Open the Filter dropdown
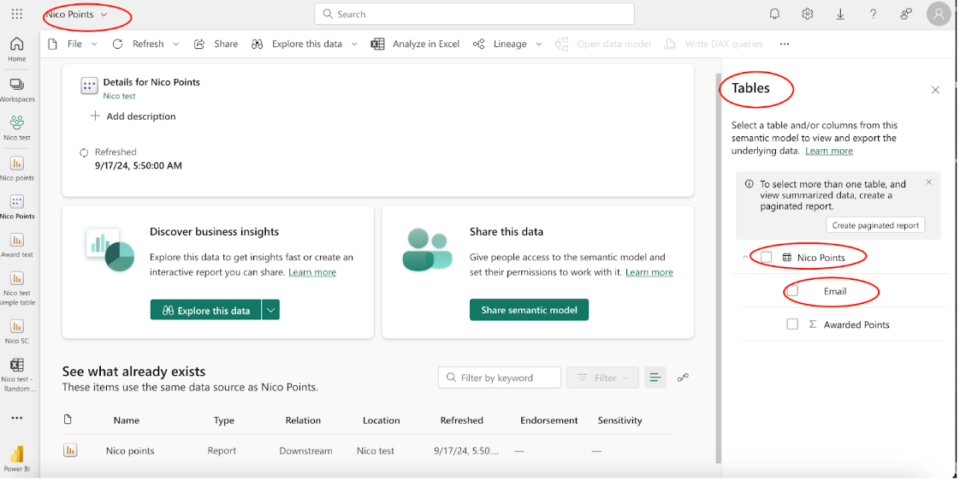The image size is (960, 482). 603,378
